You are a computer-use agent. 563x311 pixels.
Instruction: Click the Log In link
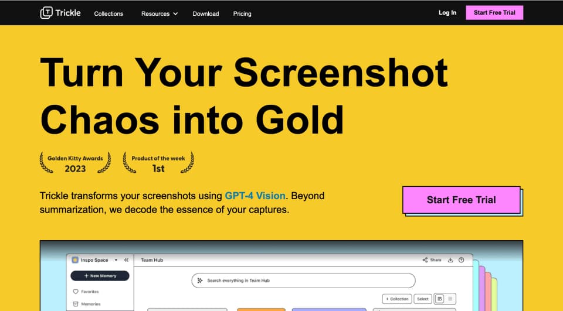[x=447, y=12]
